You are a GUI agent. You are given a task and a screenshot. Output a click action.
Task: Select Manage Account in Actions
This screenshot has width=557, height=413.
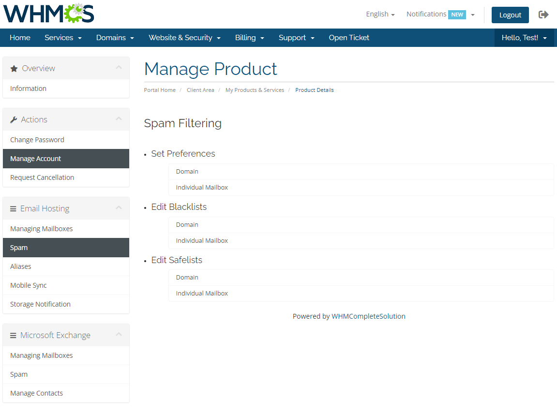coord(66,159)
